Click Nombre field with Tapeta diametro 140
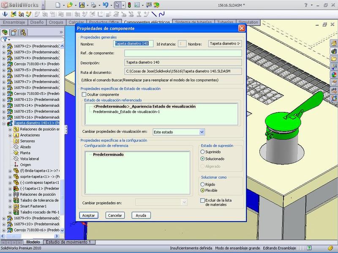Screen dimensions: 338x253 [134, 44]
